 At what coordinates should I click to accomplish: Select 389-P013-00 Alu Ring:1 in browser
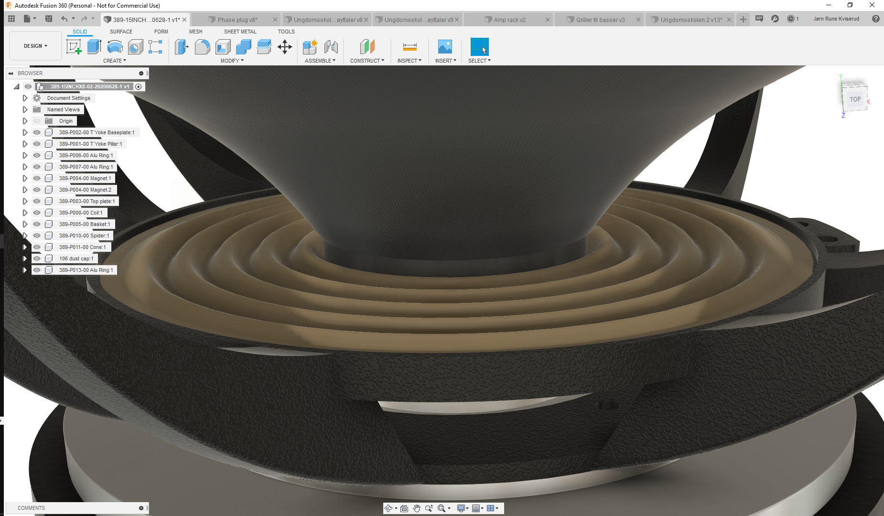tap(86, 270)
